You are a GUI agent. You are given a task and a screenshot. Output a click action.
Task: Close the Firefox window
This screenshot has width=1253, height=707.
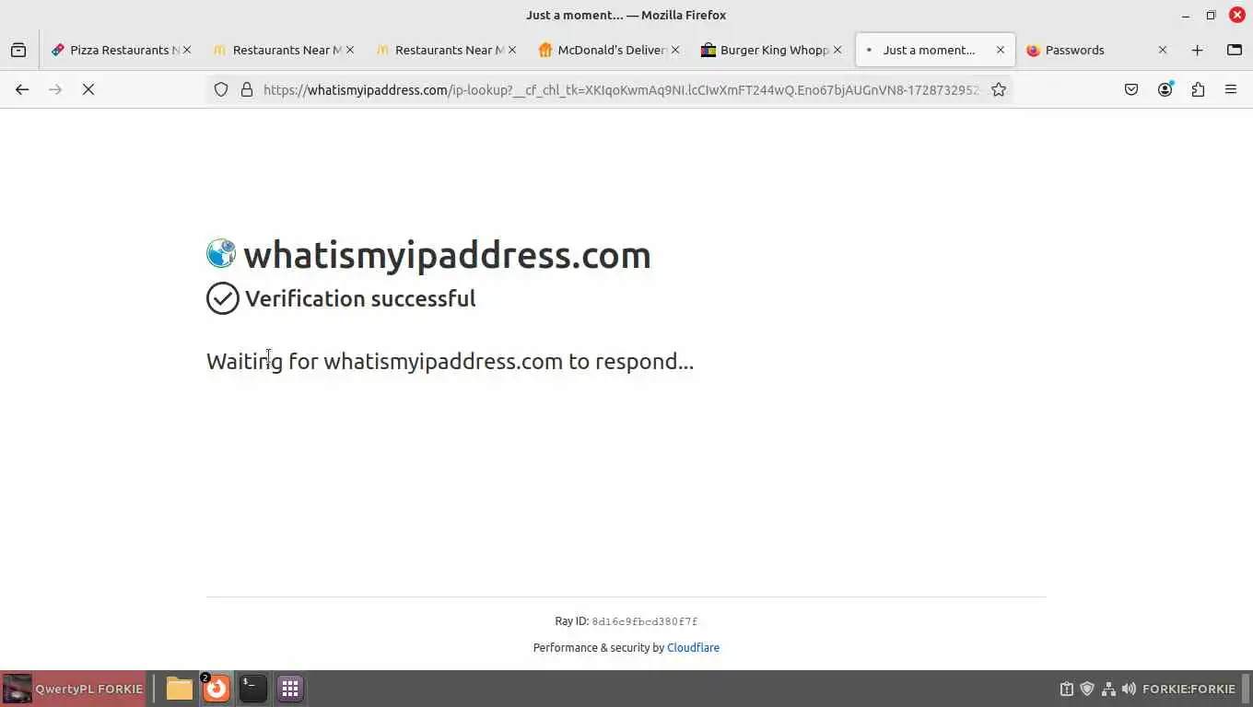(x=1236, y=15)
